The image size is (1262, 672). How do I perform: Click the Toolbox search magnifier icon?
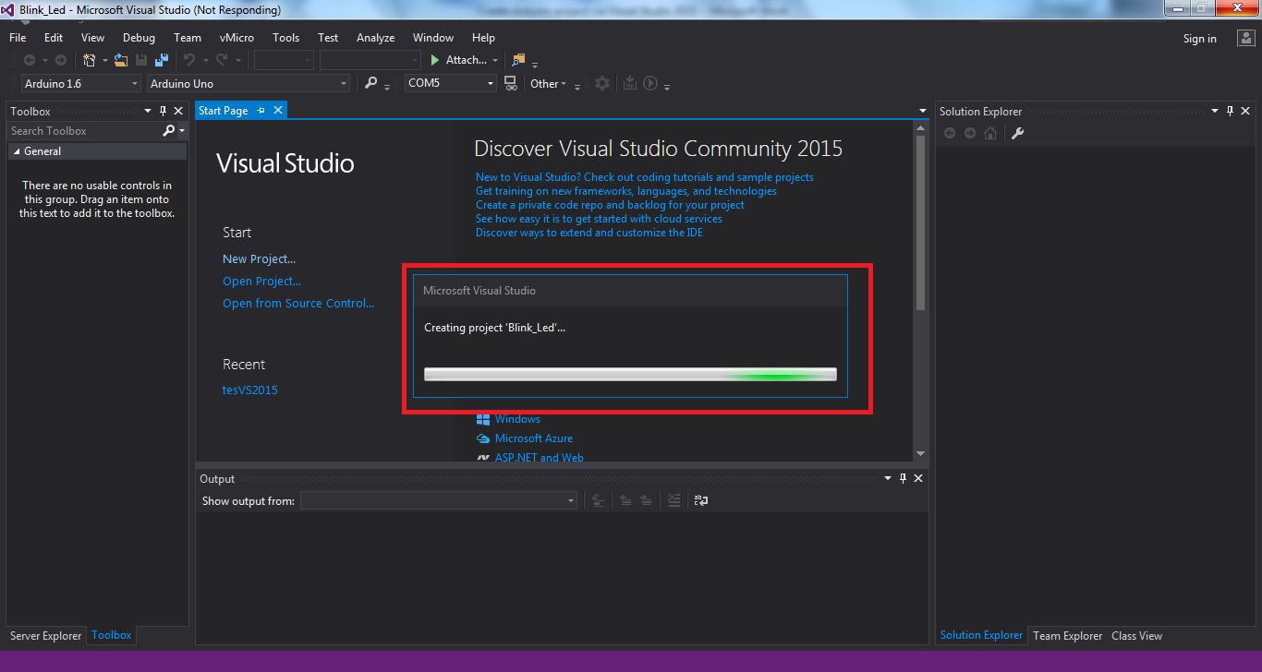coord(168,131)
